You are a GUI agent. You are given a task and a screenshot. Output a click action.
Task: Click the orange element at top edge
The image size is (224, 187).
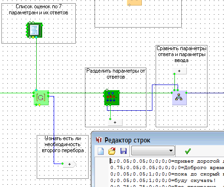(x=134, y=3)
